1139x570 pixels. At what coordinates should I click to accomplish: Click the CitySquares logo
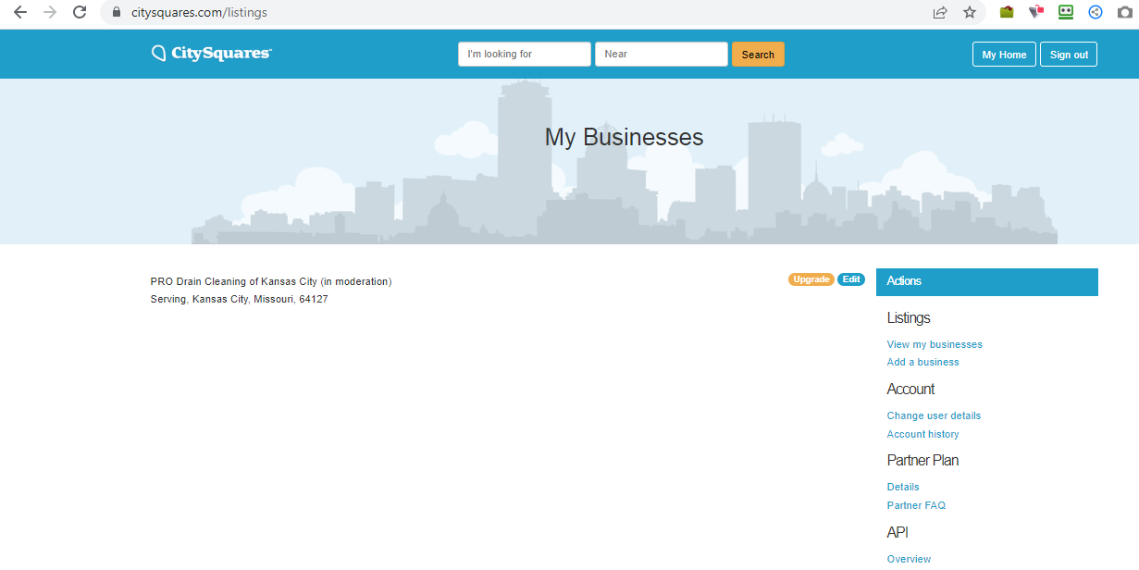(x=212, y=54)
